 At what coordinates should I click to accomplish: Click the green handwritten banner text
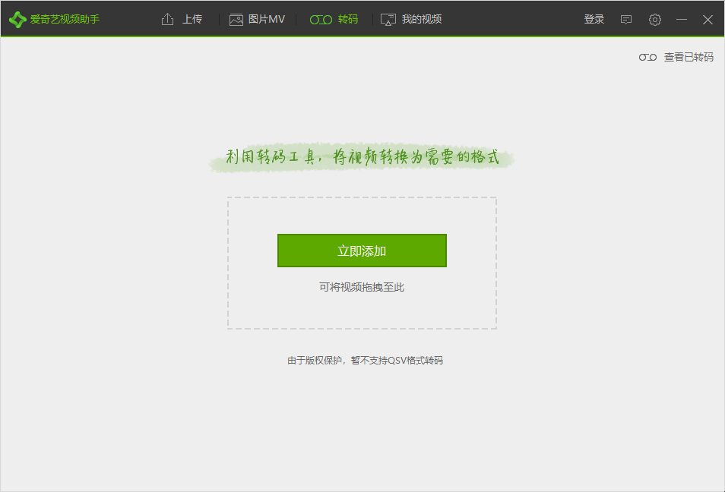tap(362, 158)
